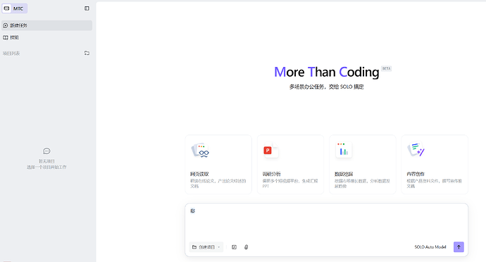This screenshot has width=486, height=262.
Task: Click the 暂无项目 empty state text
Action: tap(46, 161)
